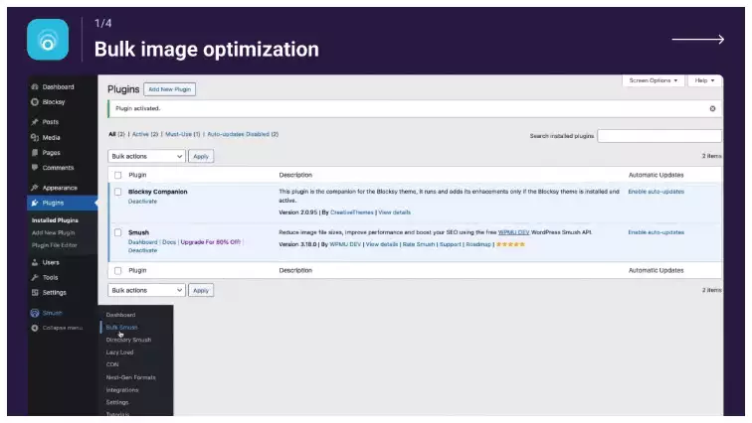The height and width of the screenshot is (423, 752).
Task: Dismiss the Plugin activated notice
Action: [x=712, y=108]
